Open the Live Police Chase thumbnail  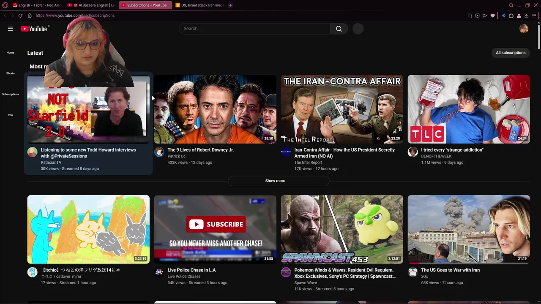click(215, 229)
